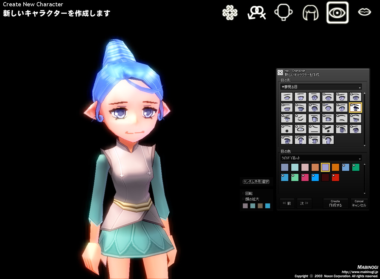The image size is (380, 279).
Task: Choose the starred bright azure eye color
Action: pos(315,177)
